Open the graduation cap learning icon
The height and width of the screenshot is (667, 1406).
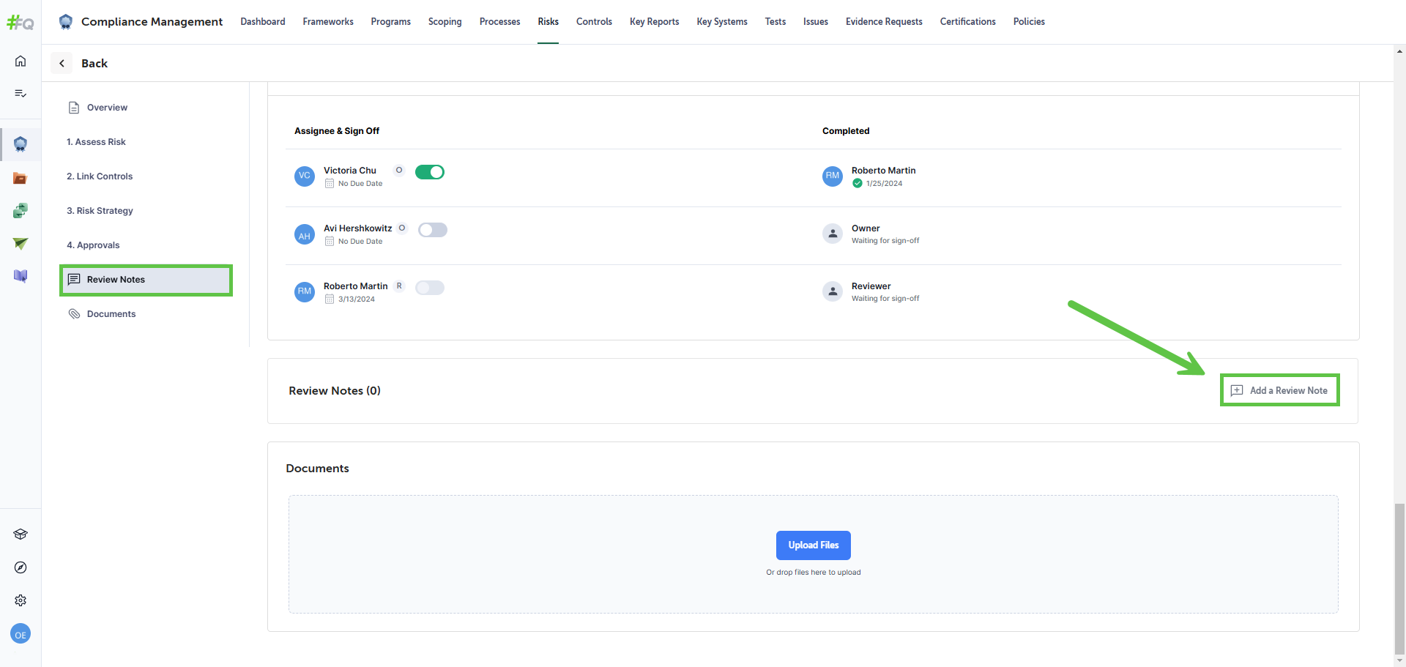21,534
